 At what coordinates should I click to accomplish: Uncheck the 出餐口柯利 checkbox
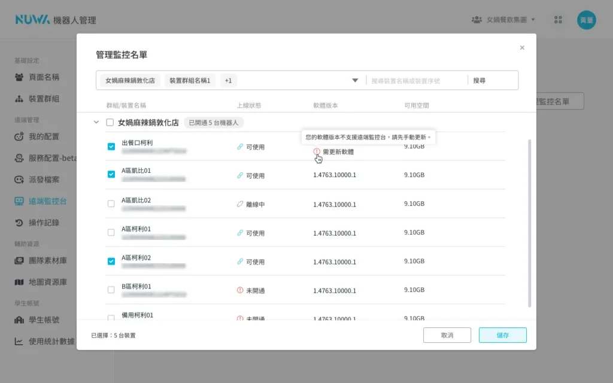[111, 146]
